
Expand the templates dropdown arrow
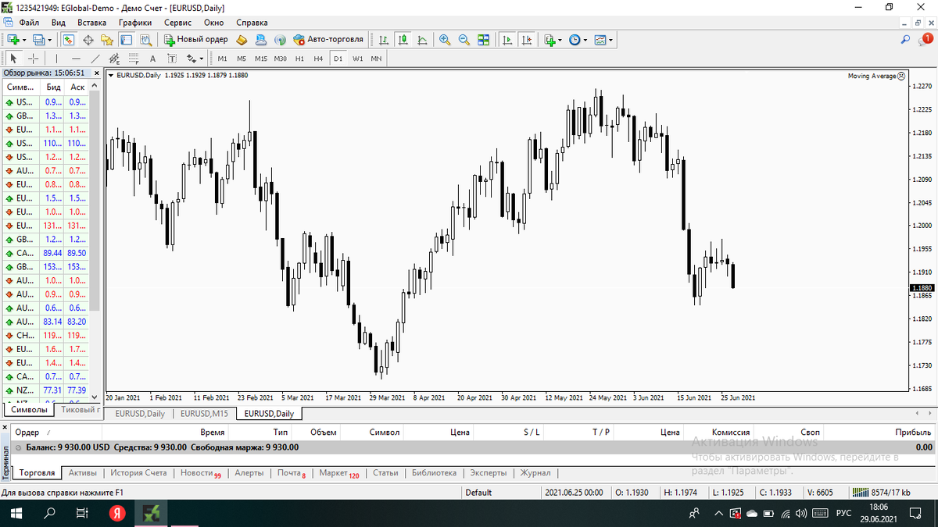point(610,40)
